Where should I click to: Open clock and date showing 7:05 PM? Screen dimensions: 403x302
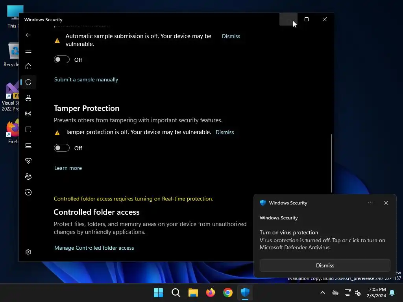376,293
